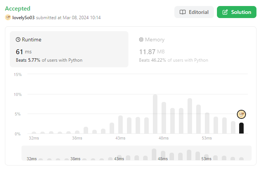
Task: Click the book icon in Editorial button
Action: tap(183, 12)
